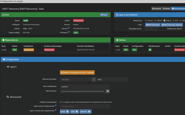Remove the 'mihome' topic tag

[x=89, y=112]
